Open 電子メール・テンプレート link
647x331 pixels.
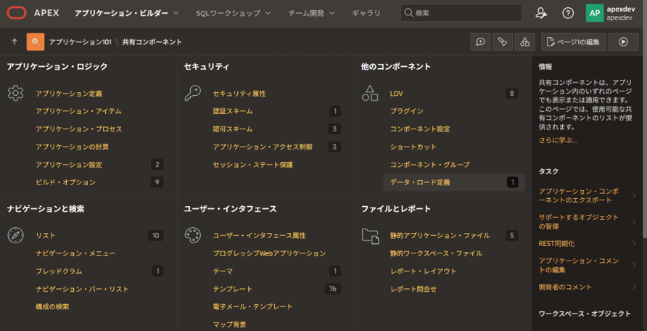pos(252,306)
